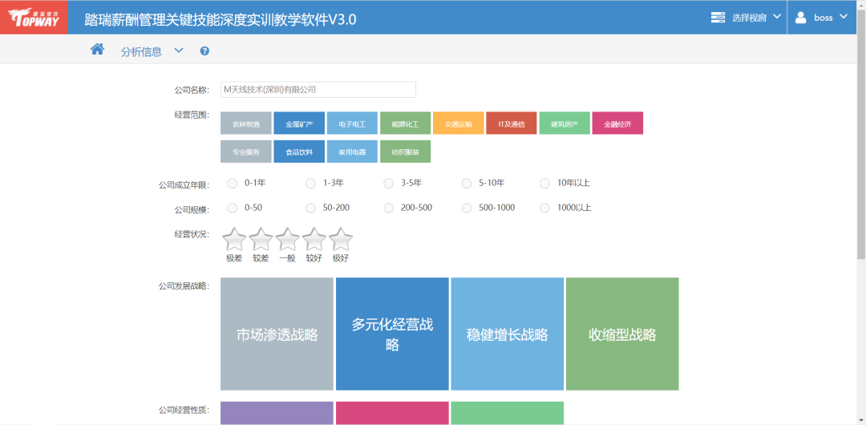The width and height of the screenshot is (866, 425).
Task: Set rating to the 较好 star
Action: tap(314, 239)
